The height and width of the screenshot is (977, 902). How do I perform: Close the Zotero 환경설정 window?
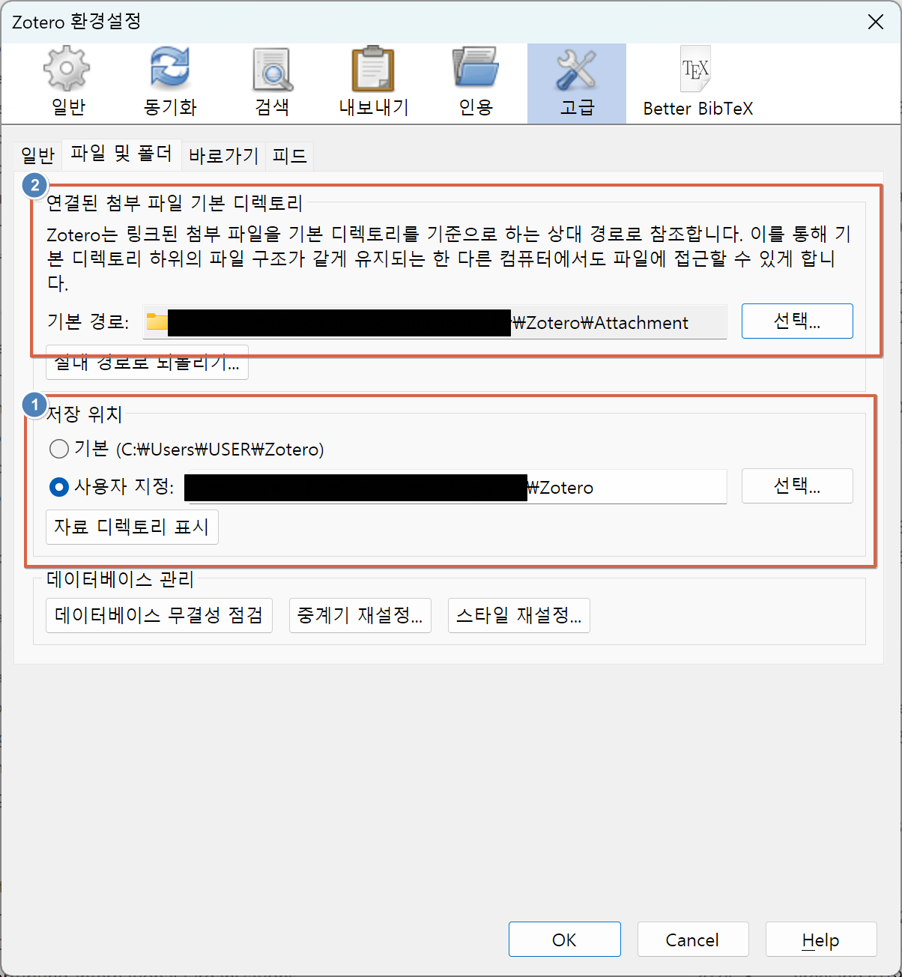875,22
